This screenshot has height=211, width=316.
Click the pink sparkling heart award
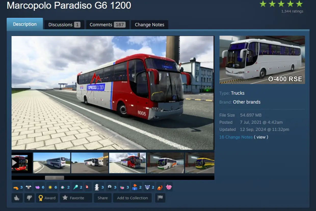pos(169,187)
